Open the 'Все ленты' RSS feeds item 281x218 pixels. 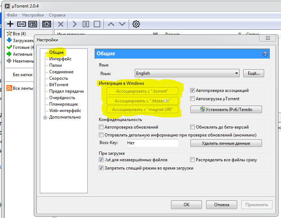(x=20, y=88)
